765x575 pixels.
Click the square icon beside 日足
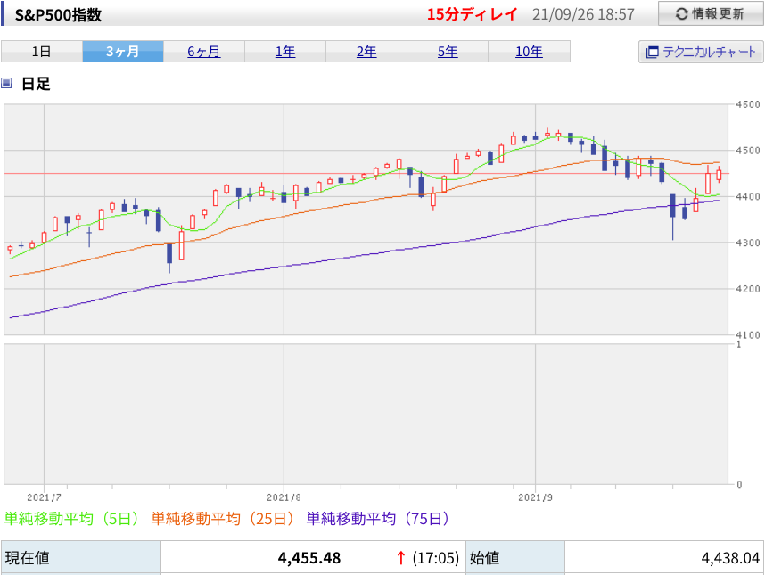point(6,83)
